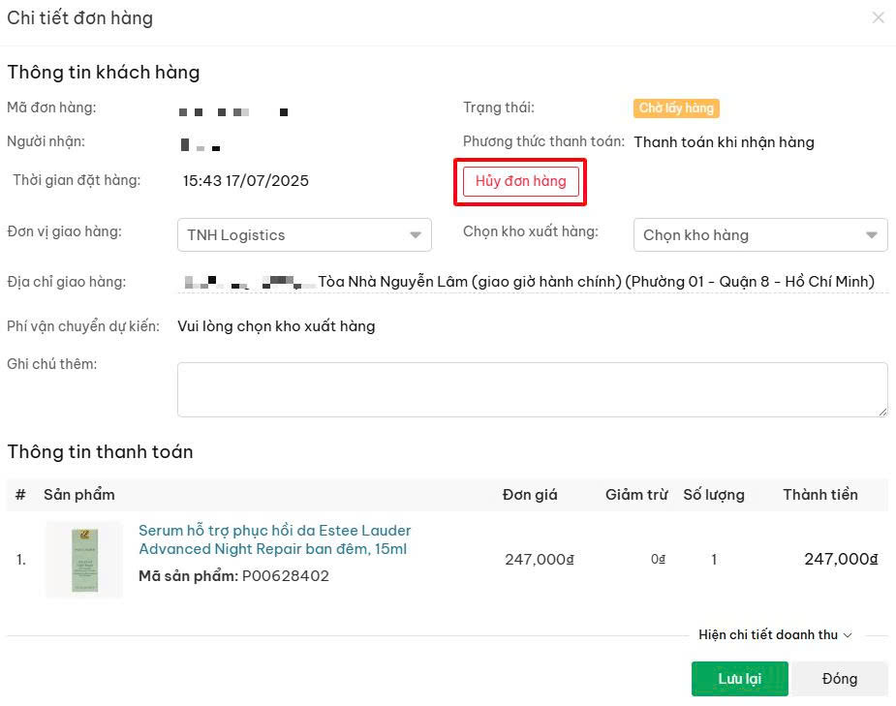The image size is (896, 706).
Task: Click the Sản phẩm column header
Action: pos(79,495)
